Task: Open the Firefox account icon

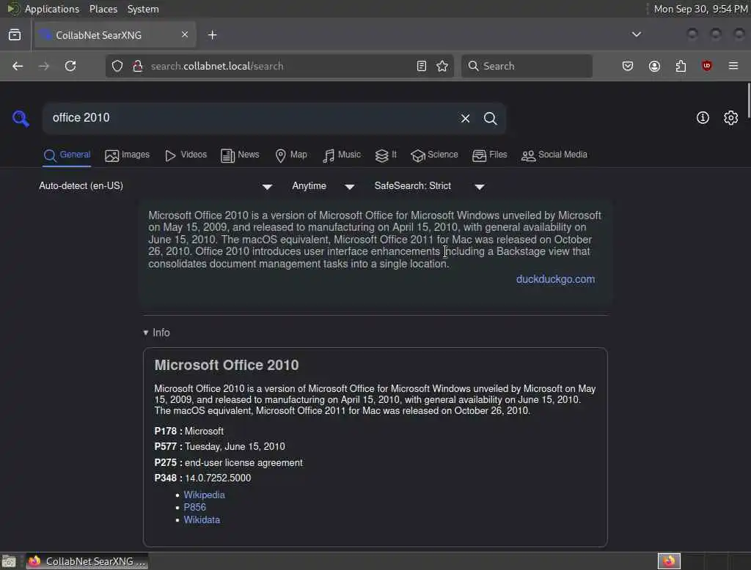Action: [x=654, y=66]
